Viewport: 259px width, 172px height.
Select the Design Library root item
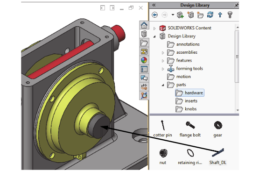pos(182,36)
